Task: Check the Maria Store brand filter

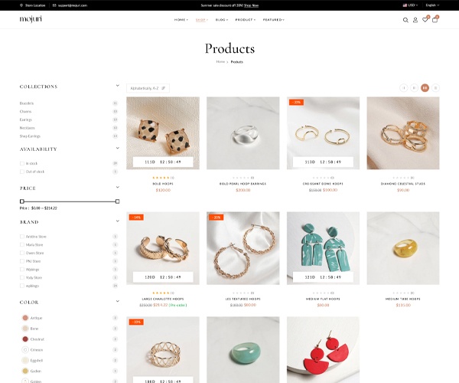Action: 22,244
